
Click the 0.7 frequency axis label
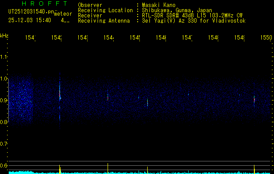pos(4,144)
